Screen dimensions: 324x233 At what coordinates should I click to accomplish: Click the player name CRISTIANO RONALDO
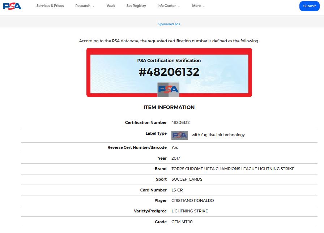(x=193, y=201)
